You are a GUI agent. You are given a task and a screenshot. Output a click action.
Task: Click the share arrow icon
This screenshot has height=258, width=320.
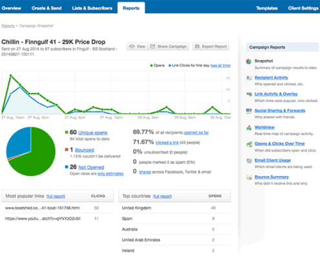click(153, 46)
